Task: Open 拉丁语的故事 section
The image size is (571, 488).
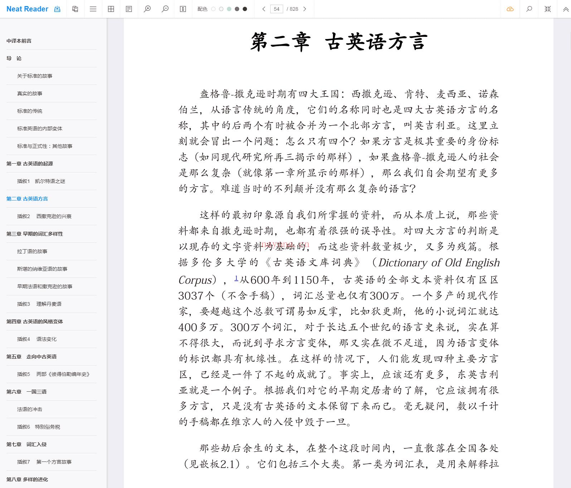Action: point(32,251)
